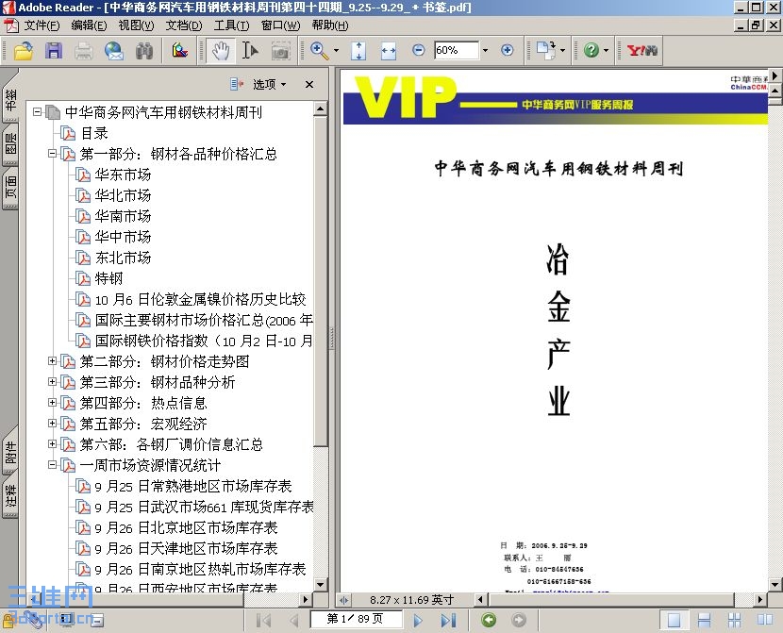Go to previous view green arrow
This screenshot has width=783, height=633.
489,620
